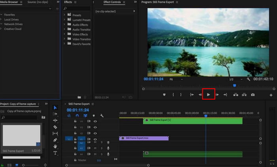This screenshot has height=167, width=277.
Task: Add a marker in the Program monitor
Action: click(x=164, y=95)
